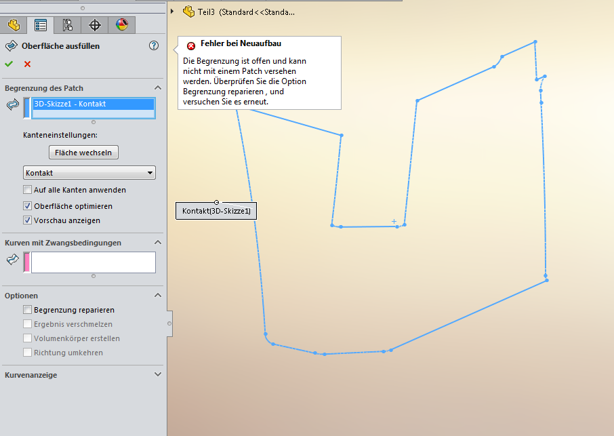This screenshot has height=436, width=614.
Task: Open the ConfigurationManager tab
Action: (x=67, y=25)
